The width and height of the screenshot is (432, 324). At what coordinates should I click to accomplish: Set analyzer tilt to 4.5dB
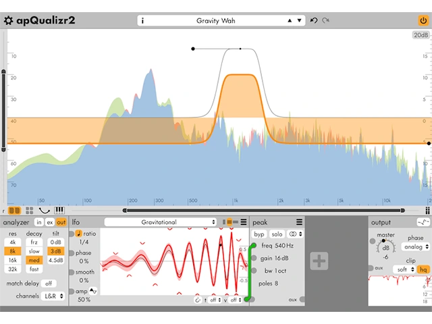[x=55, y=261]
